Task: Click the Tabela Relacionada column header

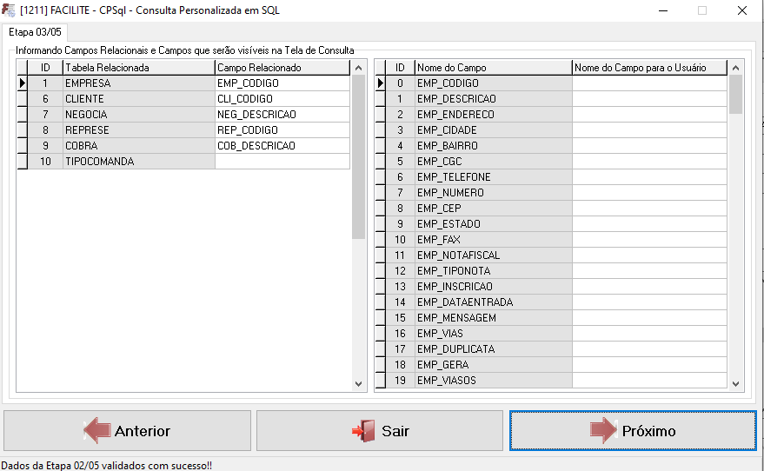Action: (x=139, y=68)
